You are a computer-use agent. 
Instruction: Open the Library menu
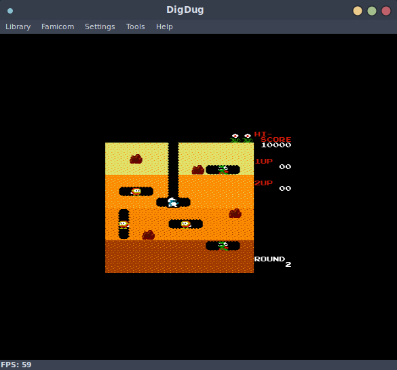[18, 26]
